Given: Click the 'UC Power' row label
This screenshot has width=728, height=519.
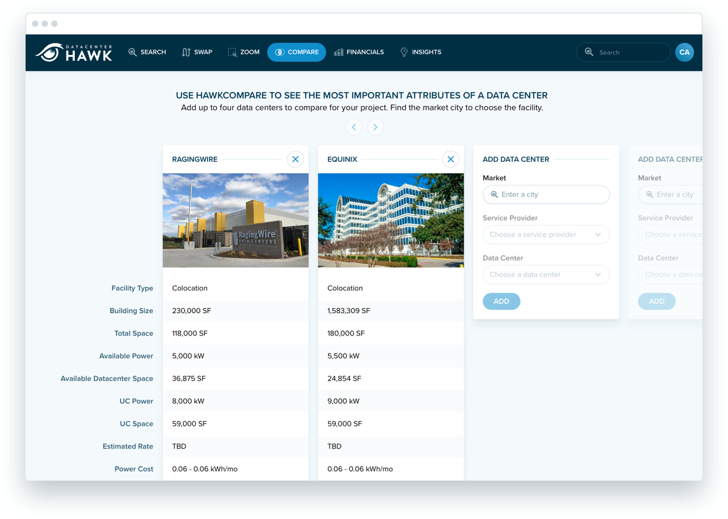Looking at the screenshot, I should click(x=136, y=401).
